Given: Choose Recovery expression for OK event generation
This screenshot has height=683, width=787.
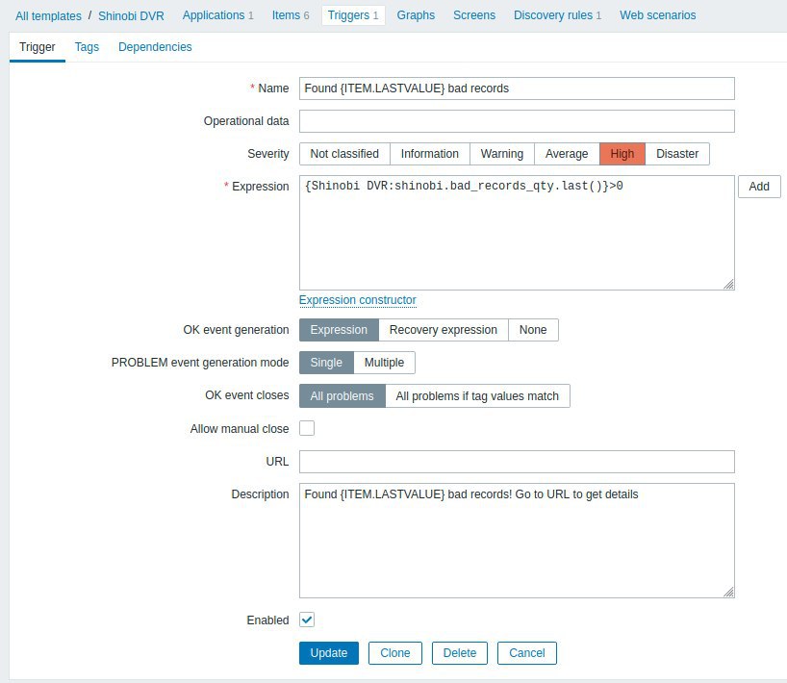Looking at the screenshot, I should coord(444,330).
